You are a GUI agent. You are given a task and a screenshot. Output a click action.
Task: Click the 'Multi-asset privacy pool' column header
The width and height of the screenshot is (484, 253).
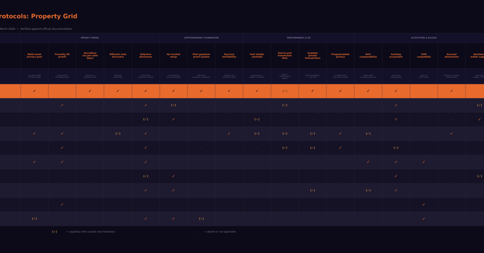coord(34,56)
